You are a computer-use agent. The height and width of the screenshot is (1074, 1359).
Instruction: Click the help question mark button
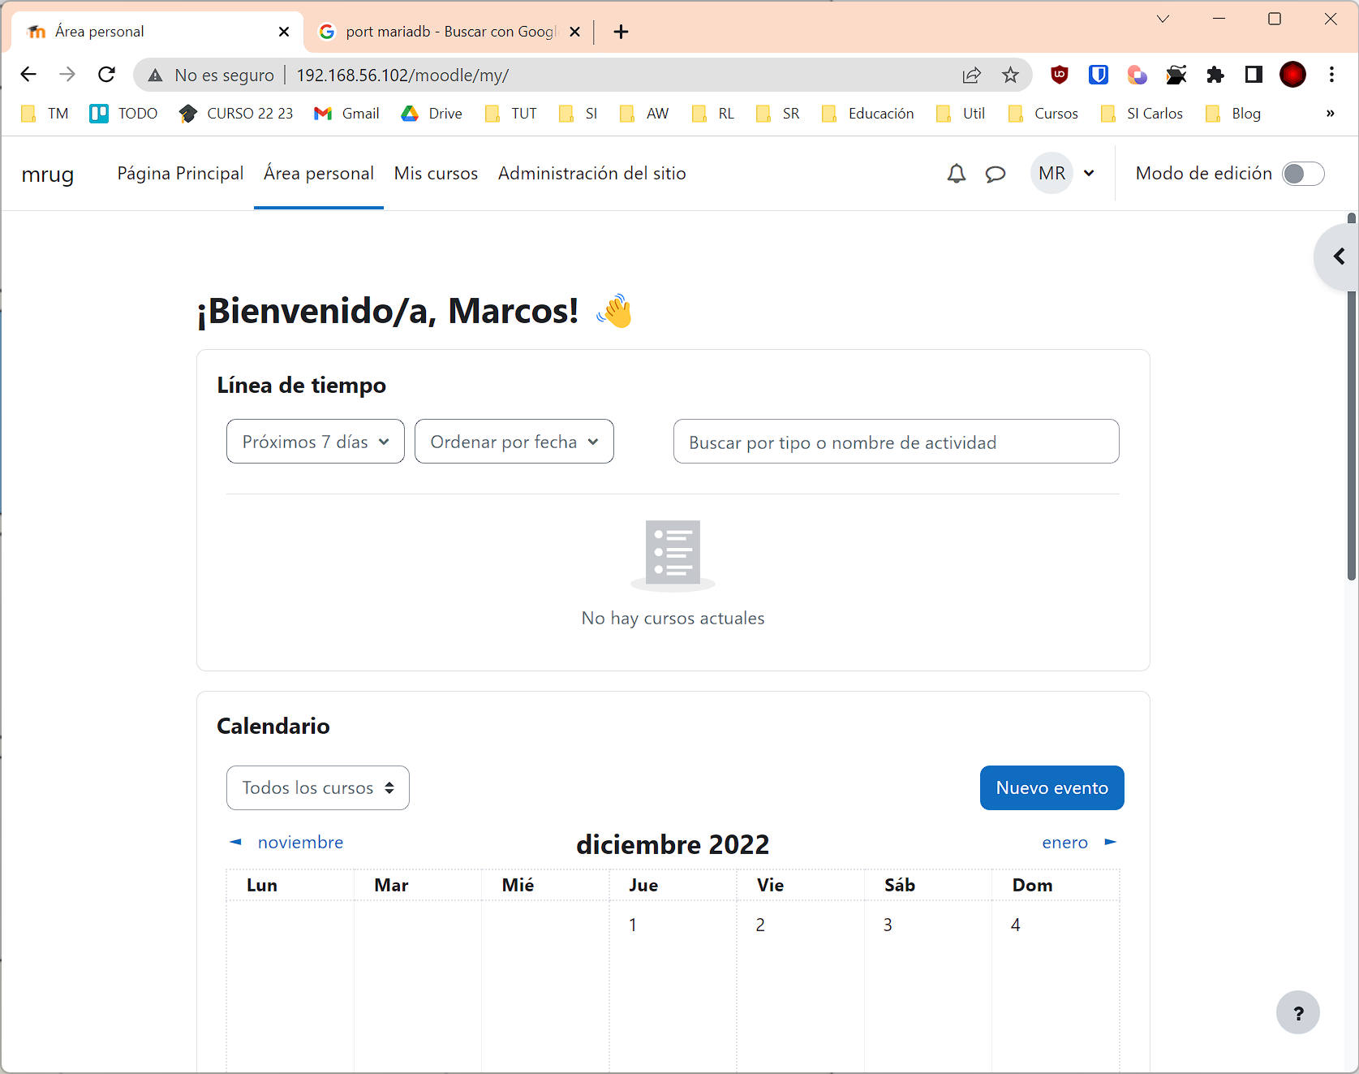1297,1012
